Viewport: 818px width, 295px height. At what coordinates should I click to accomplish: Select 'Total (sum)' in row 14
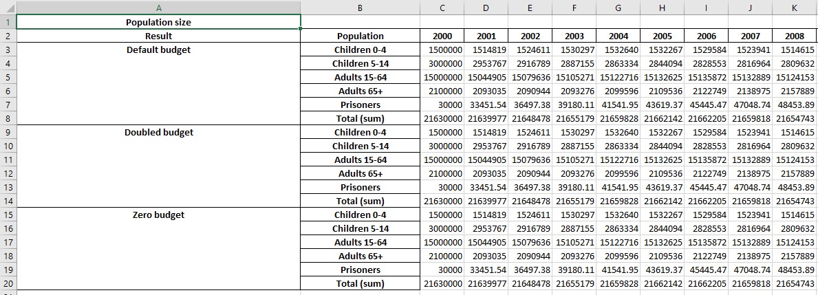[x=360, y=201]
